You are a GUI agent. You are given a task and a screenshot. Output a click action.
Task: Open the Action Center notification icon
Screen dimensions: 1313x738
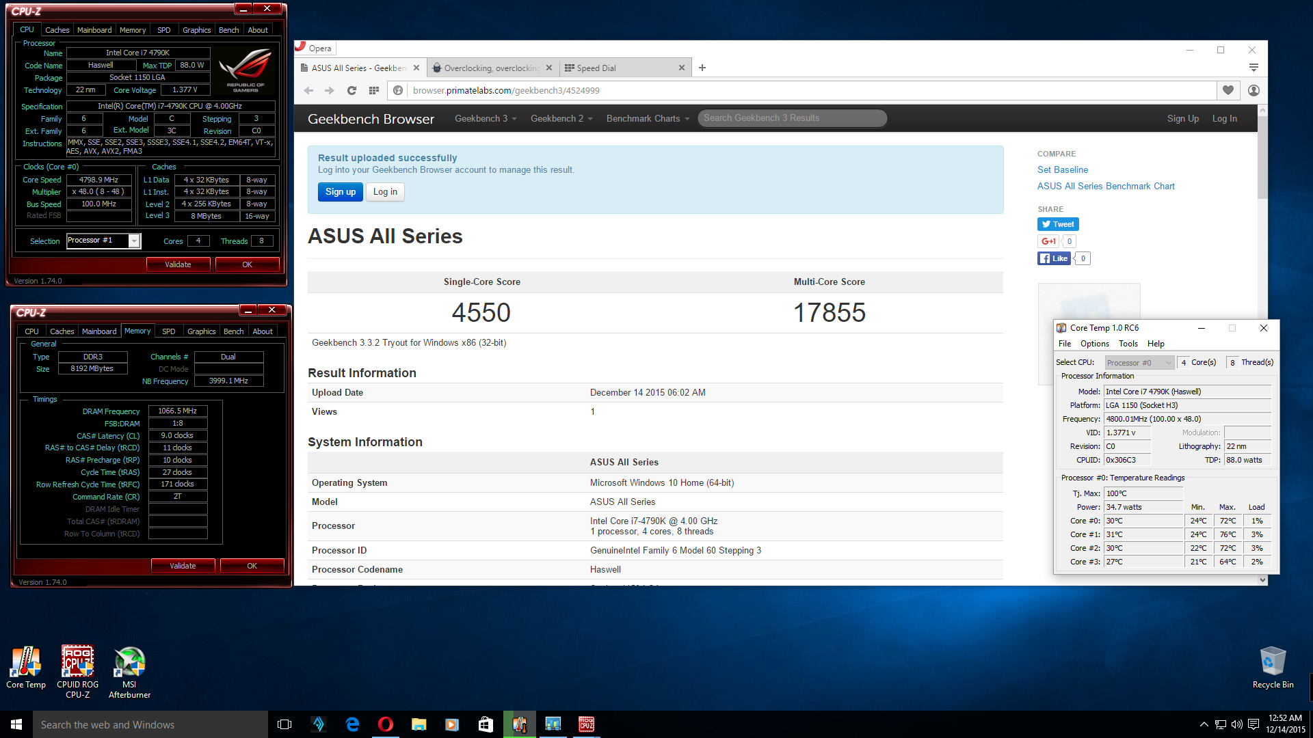1254,724
